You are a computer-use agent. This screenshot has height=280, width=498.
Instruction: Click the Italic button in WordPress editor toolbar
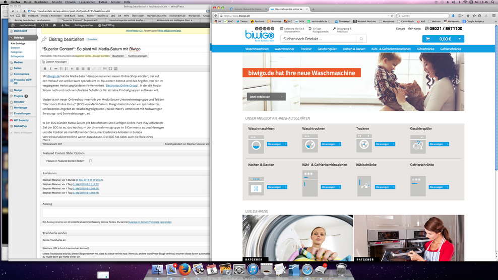coord(50,68)
